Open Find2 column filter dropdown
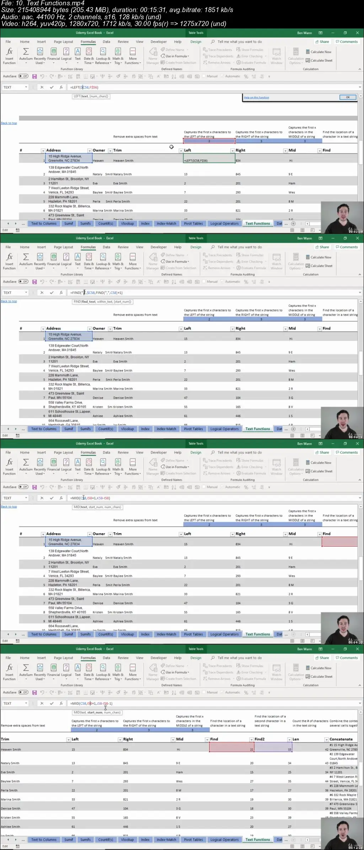This screenshot has height=850, width=364. tap(289, 740)
